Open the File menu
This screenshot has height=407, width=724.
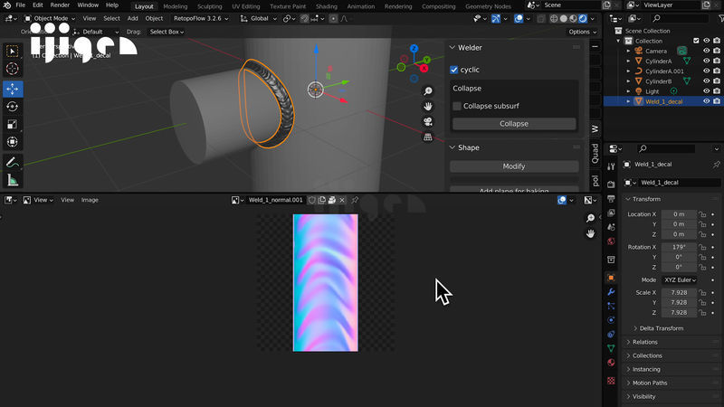coord(20,5)
